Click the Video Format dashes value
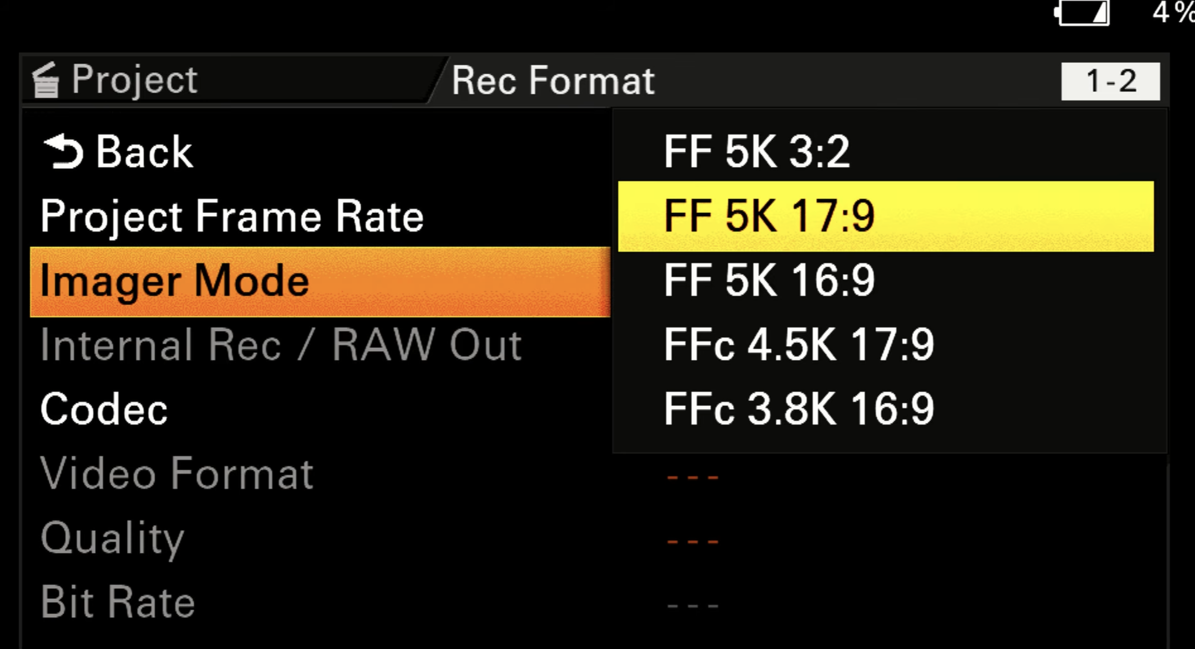The image size is (1195, 649). point(693,477)
